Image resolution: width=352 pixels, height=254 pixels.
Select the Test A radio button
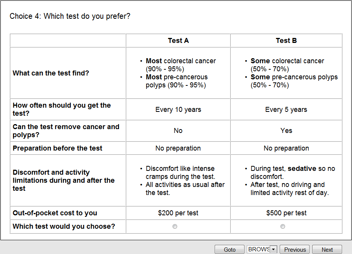[175, 226]
